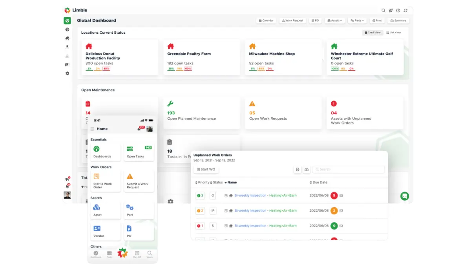Screen dimensions: 471x265
Task: Open the Dashboards tile in the mobile app
Action: 106,152
